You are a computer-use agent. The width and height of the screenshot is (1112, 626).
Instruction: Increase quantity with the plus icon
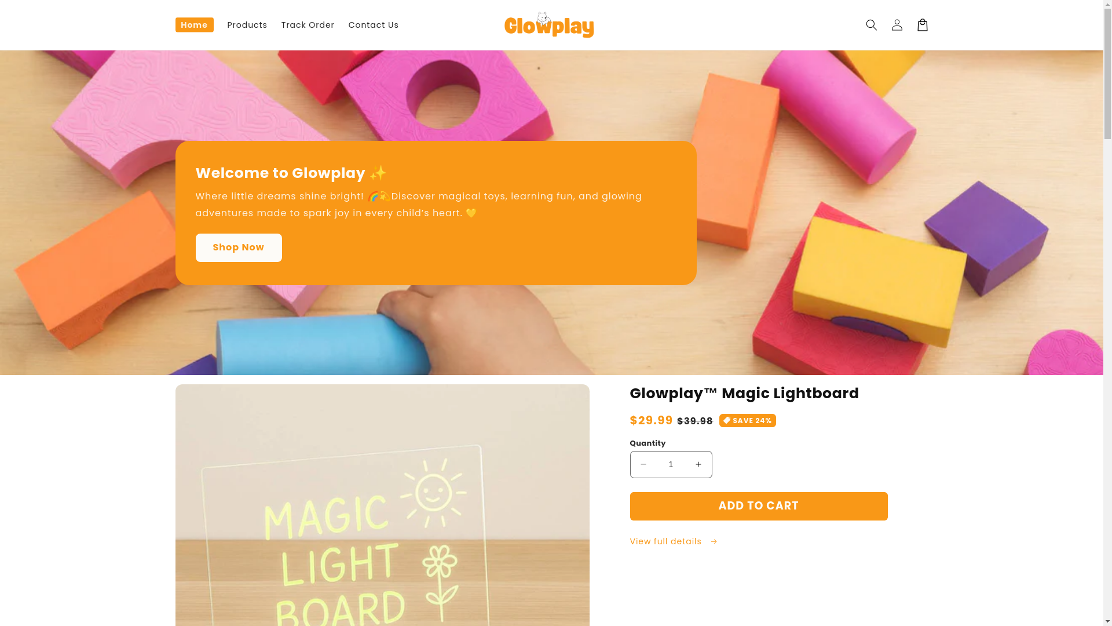pyautogui.click(x=698, y=464)
